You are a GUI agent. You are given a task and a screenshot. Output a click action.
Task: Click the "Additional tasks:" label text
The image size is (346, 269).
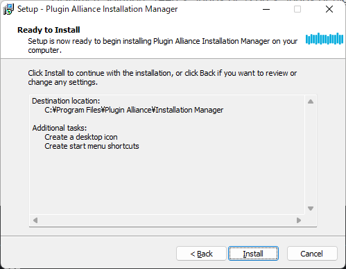pyautogui.click(x=60, y=128)
